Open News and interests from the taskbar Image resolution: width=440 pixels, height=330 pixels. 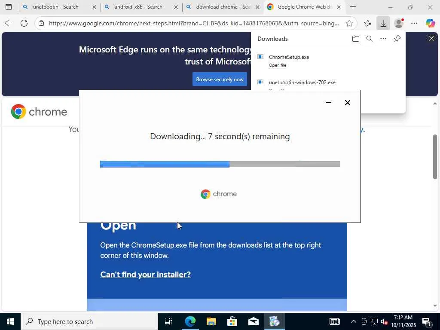[x=334, y=321]
